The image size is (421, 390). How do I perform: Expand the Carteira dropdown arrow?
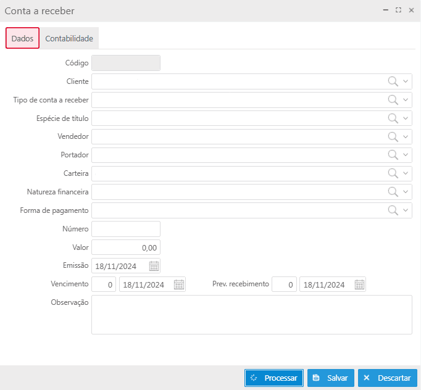coord(406,173)
